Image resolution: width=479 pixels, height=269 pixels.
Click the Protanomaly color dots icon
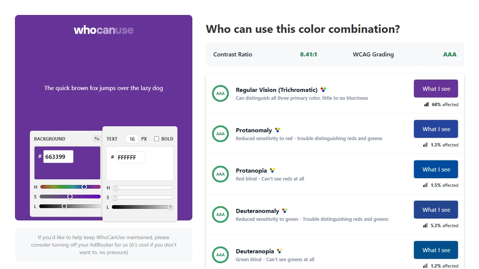click(x=277, y=130)
